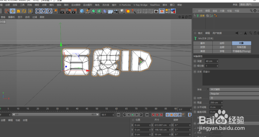Toggle the Y axis lock

click(x=44, y=11)
